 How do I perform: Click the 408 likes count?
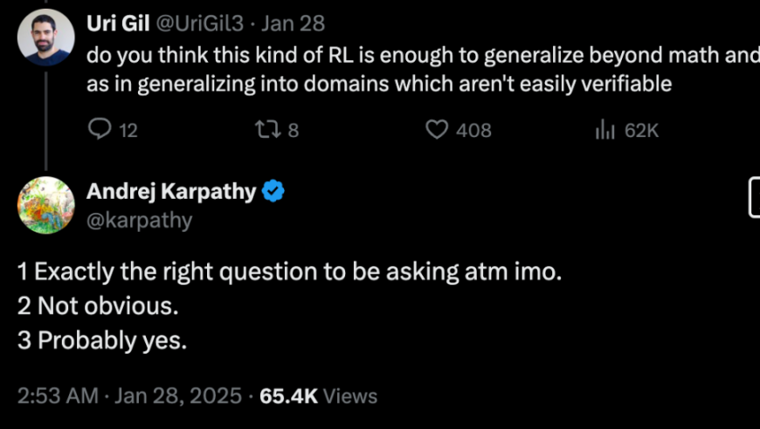point(473,131)
